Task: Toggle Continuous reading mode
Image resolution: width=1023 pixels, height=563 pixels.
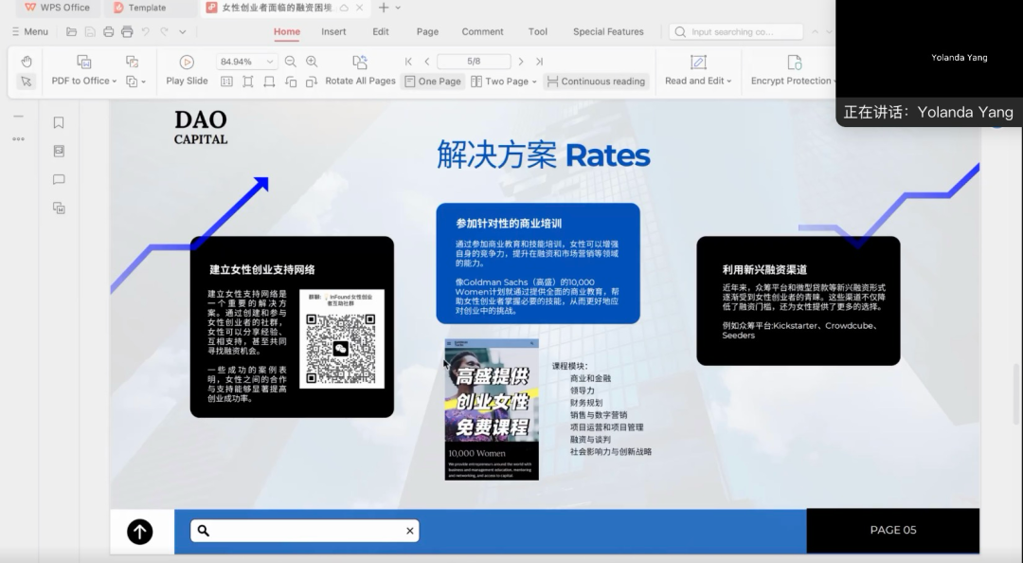Action: [x=597, y=81]
